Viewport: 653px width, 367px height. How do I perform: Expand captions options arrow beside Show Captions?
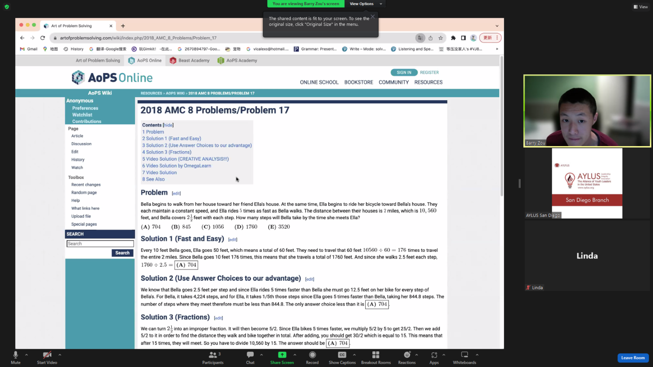[x=354, y=355]
